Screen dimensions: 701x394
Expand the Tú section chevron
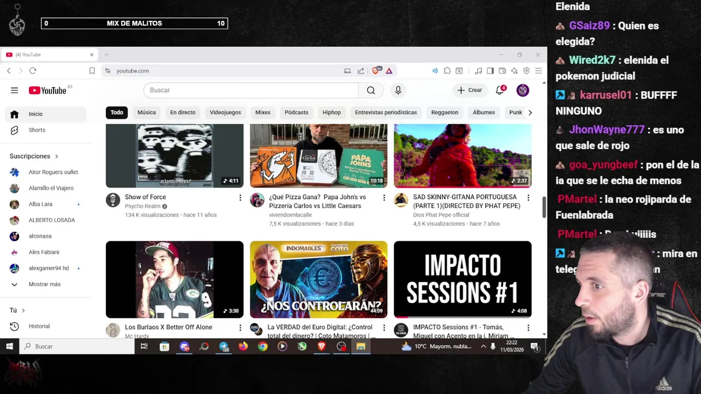23,310
